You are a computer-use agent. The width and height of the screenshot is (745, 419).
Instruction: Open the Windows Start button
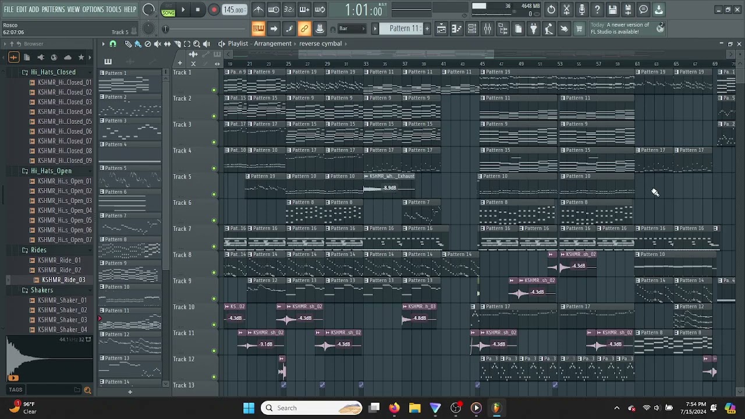point(249,408)
